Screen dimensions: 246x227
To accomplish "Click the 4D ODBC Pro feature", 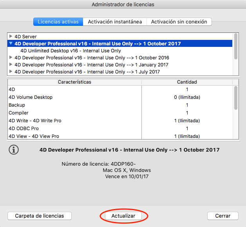I will (75, 129).
